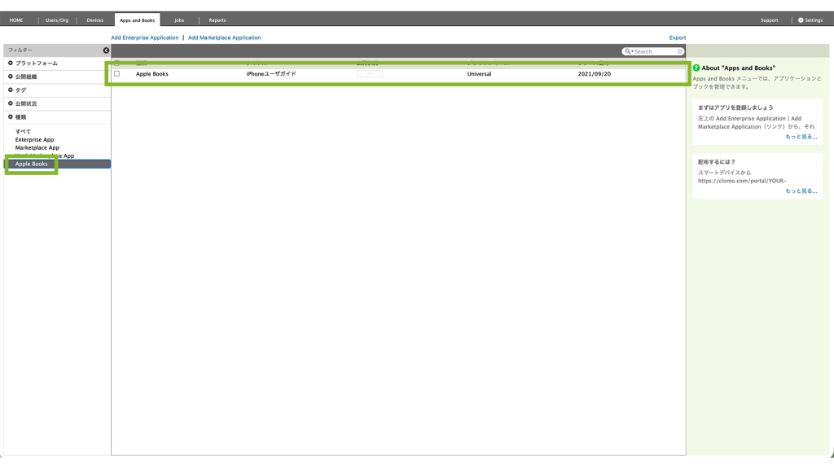834x469 pixels.
Task: Expand the 公開状況 filter section
Action: [x=11, y=103]
